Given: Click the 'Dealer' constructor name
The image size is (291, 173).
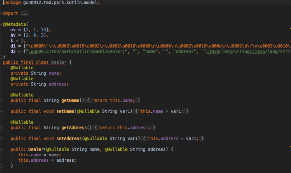Looking at the screenshot, I should pos(36,149).
